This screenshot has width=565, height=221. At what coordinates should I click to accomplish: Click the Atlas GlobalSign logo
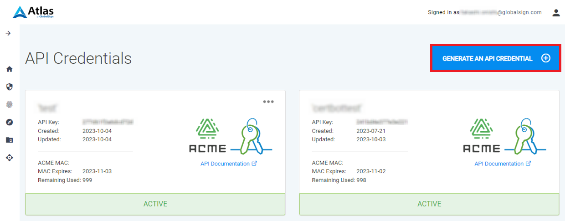point(33,12)
